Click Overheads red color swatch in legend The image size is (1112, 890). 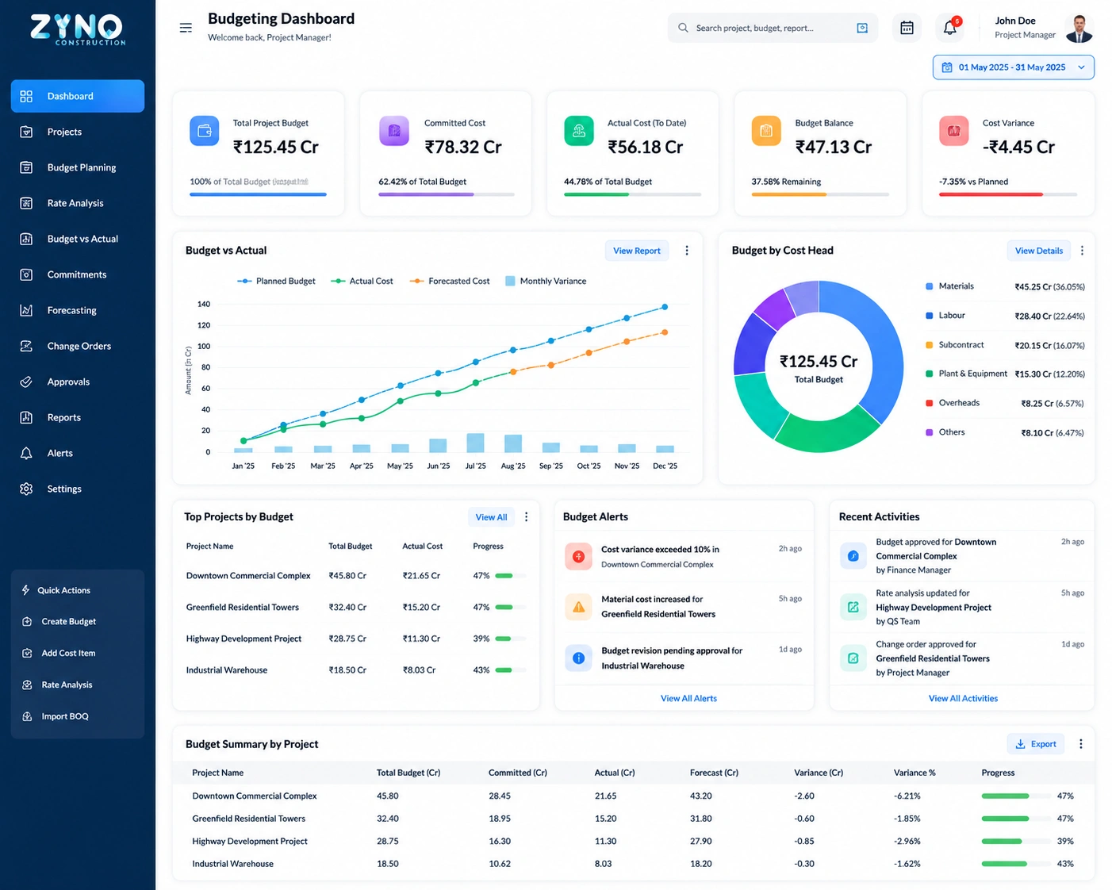930,403
